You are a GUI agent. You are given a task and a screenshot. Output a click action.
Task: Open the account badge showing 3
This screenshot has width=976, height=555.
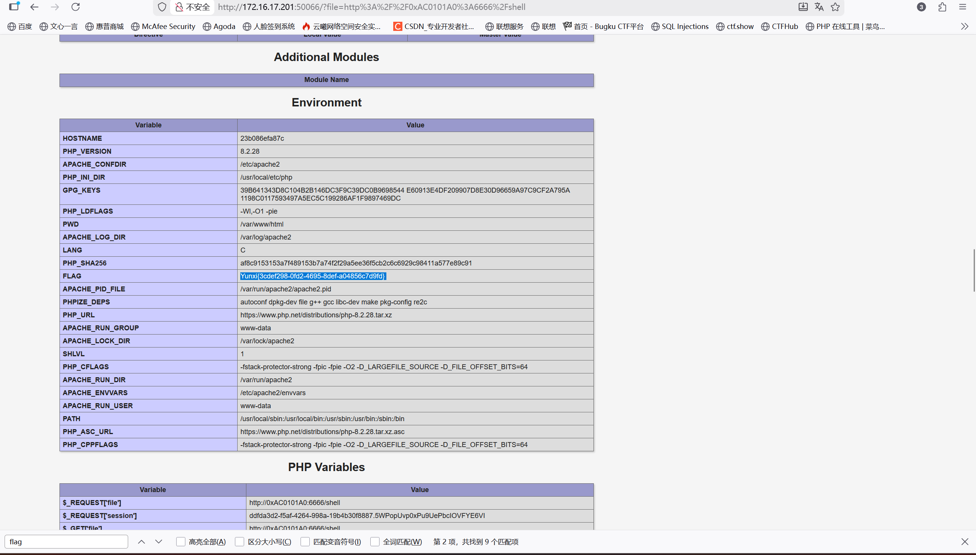921,7
